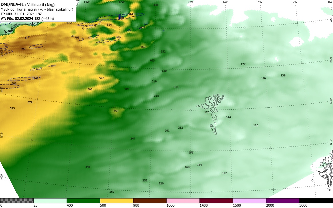Screen dimensions: 333x208
Task: Click the CAPE value 258
Action: coord(145,181)
